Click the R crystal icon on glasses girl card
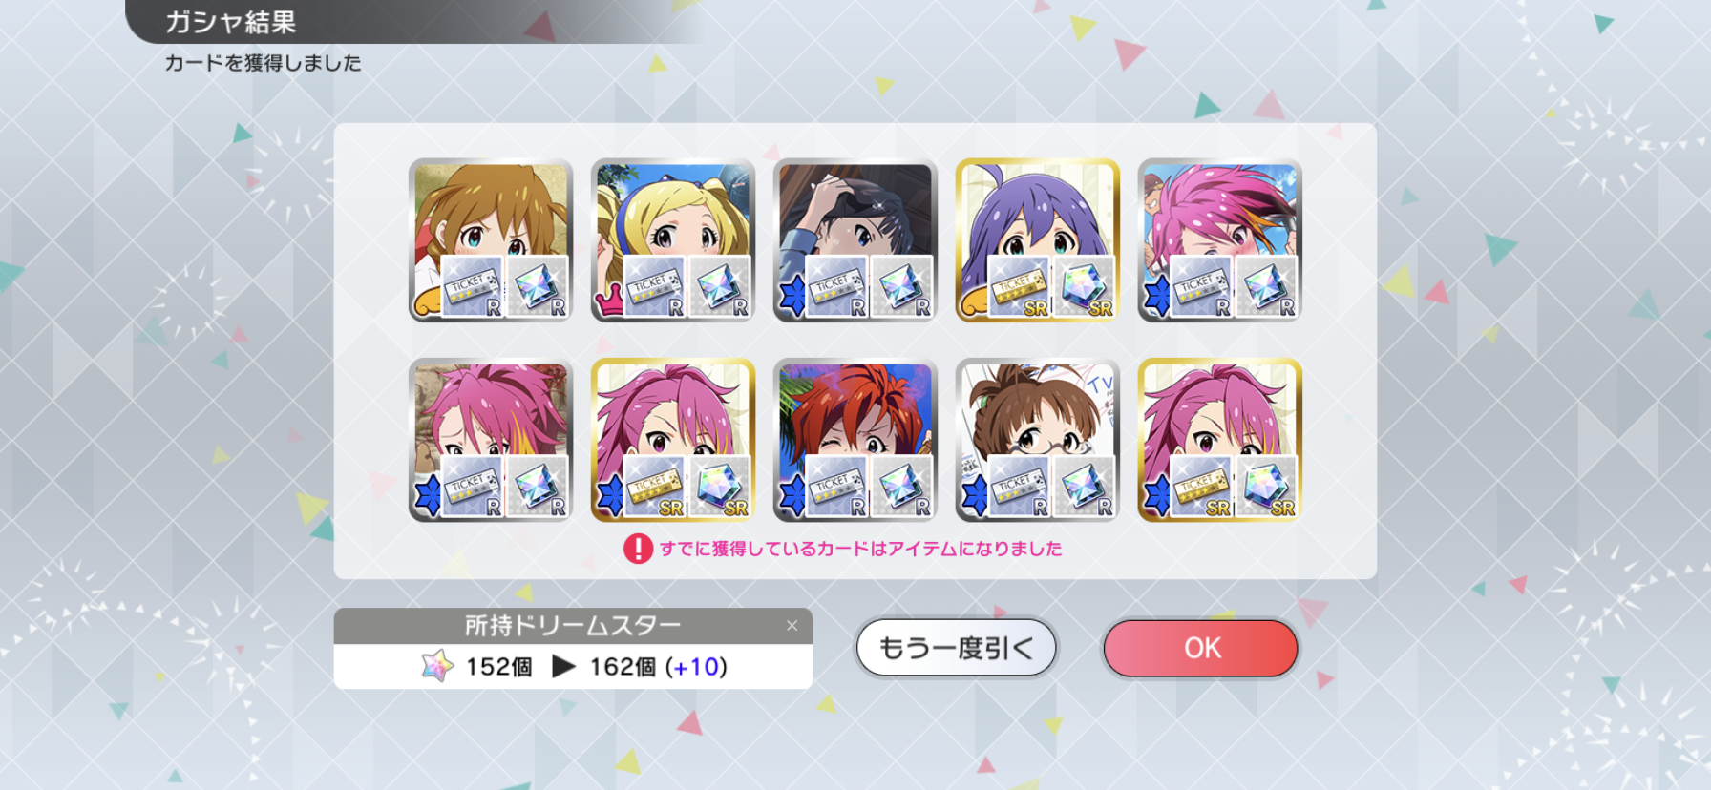 pyautogui.click(x=1084, y=486)
